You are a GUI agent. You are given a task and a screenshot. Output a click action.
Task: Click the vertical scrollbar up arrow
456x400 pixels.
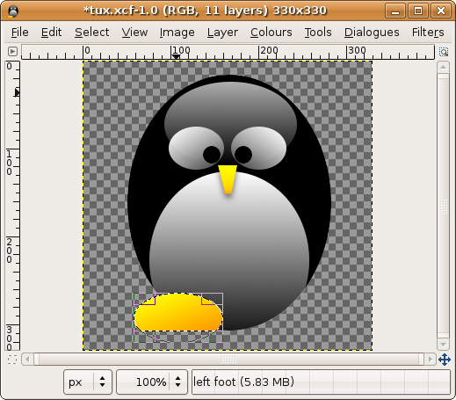443,68
